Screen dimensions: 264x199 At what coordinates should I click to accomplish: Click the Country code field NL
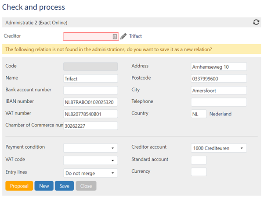pyautogui.click(x=199, y=114)
